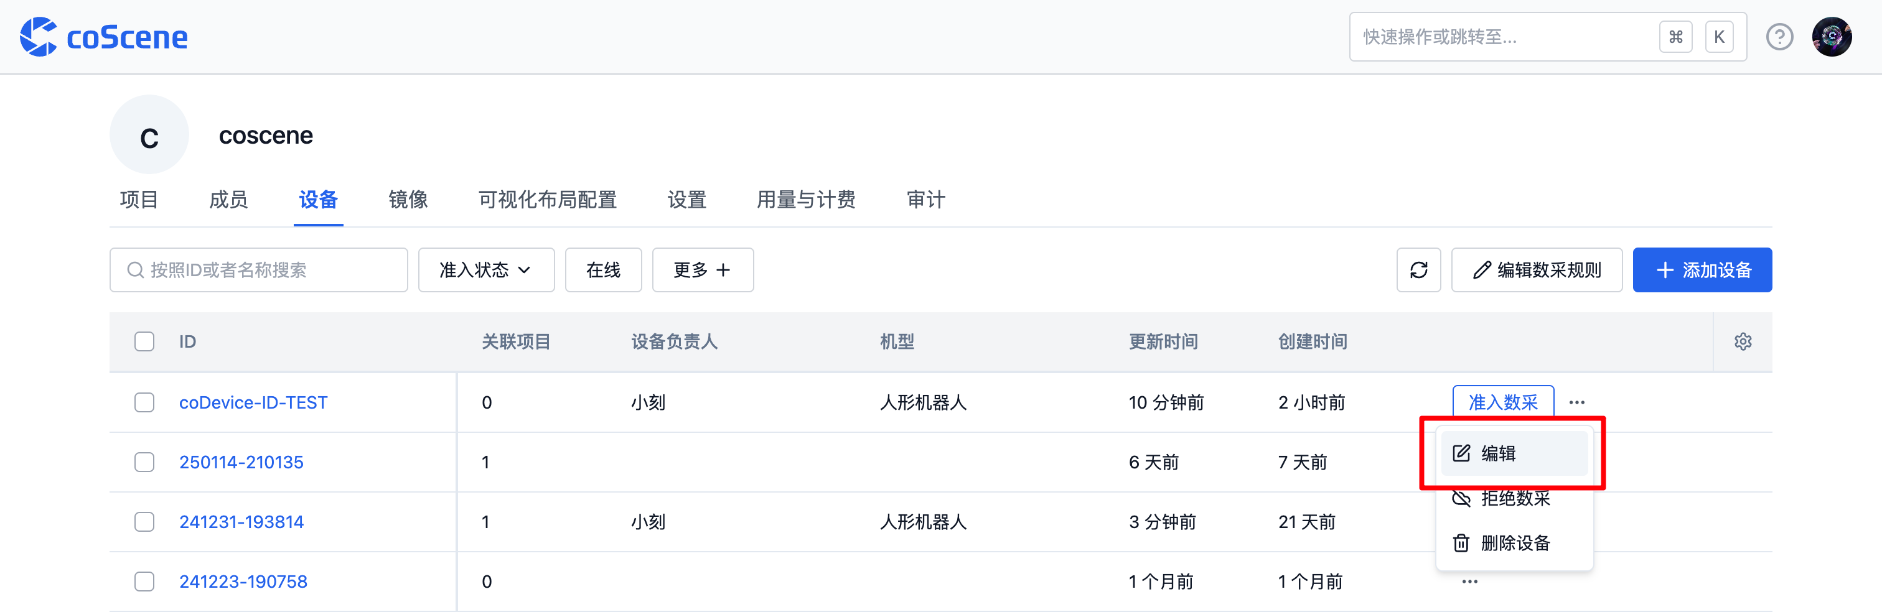Expand the 准入状态 filter dropdown
The width and height of the screenshot is (1882, 612).
coord(486,270)
